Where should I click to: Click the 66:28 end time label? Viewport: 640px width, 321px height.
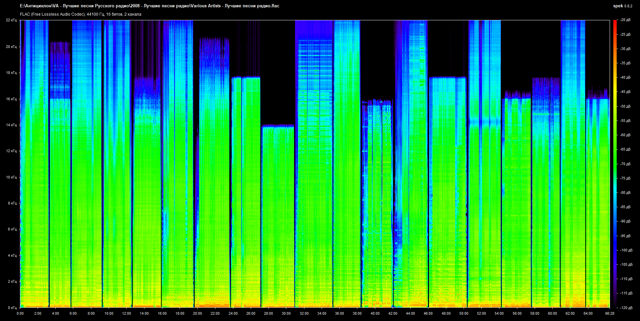pos(609,313)
